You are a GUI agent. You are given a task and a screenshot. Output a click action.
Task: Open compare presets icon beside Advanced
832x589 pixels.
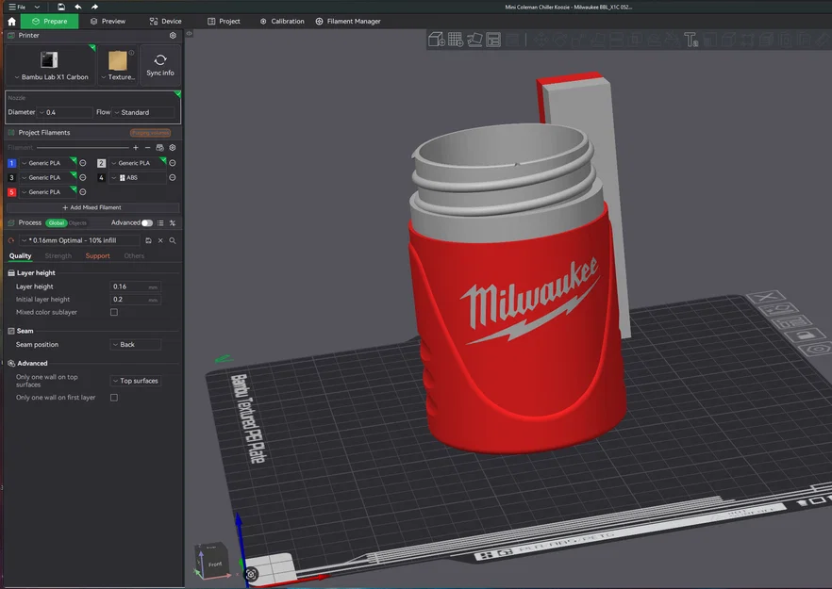coord(173,223)
